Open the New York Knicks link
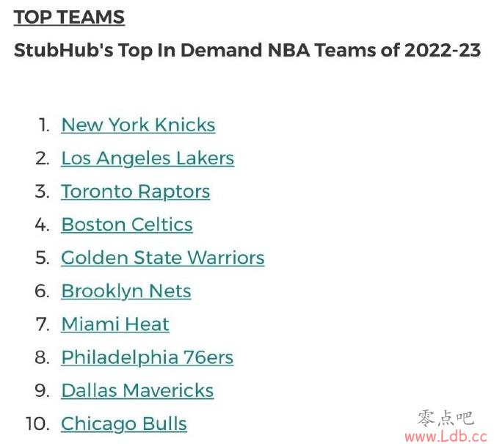Screen dimensions: 494x444 tap(138, 125)
